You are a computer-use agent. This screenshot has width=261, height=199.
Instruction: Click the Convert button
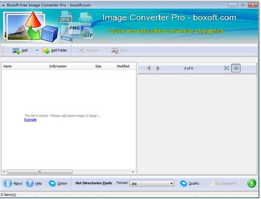(x=224, y=183)
